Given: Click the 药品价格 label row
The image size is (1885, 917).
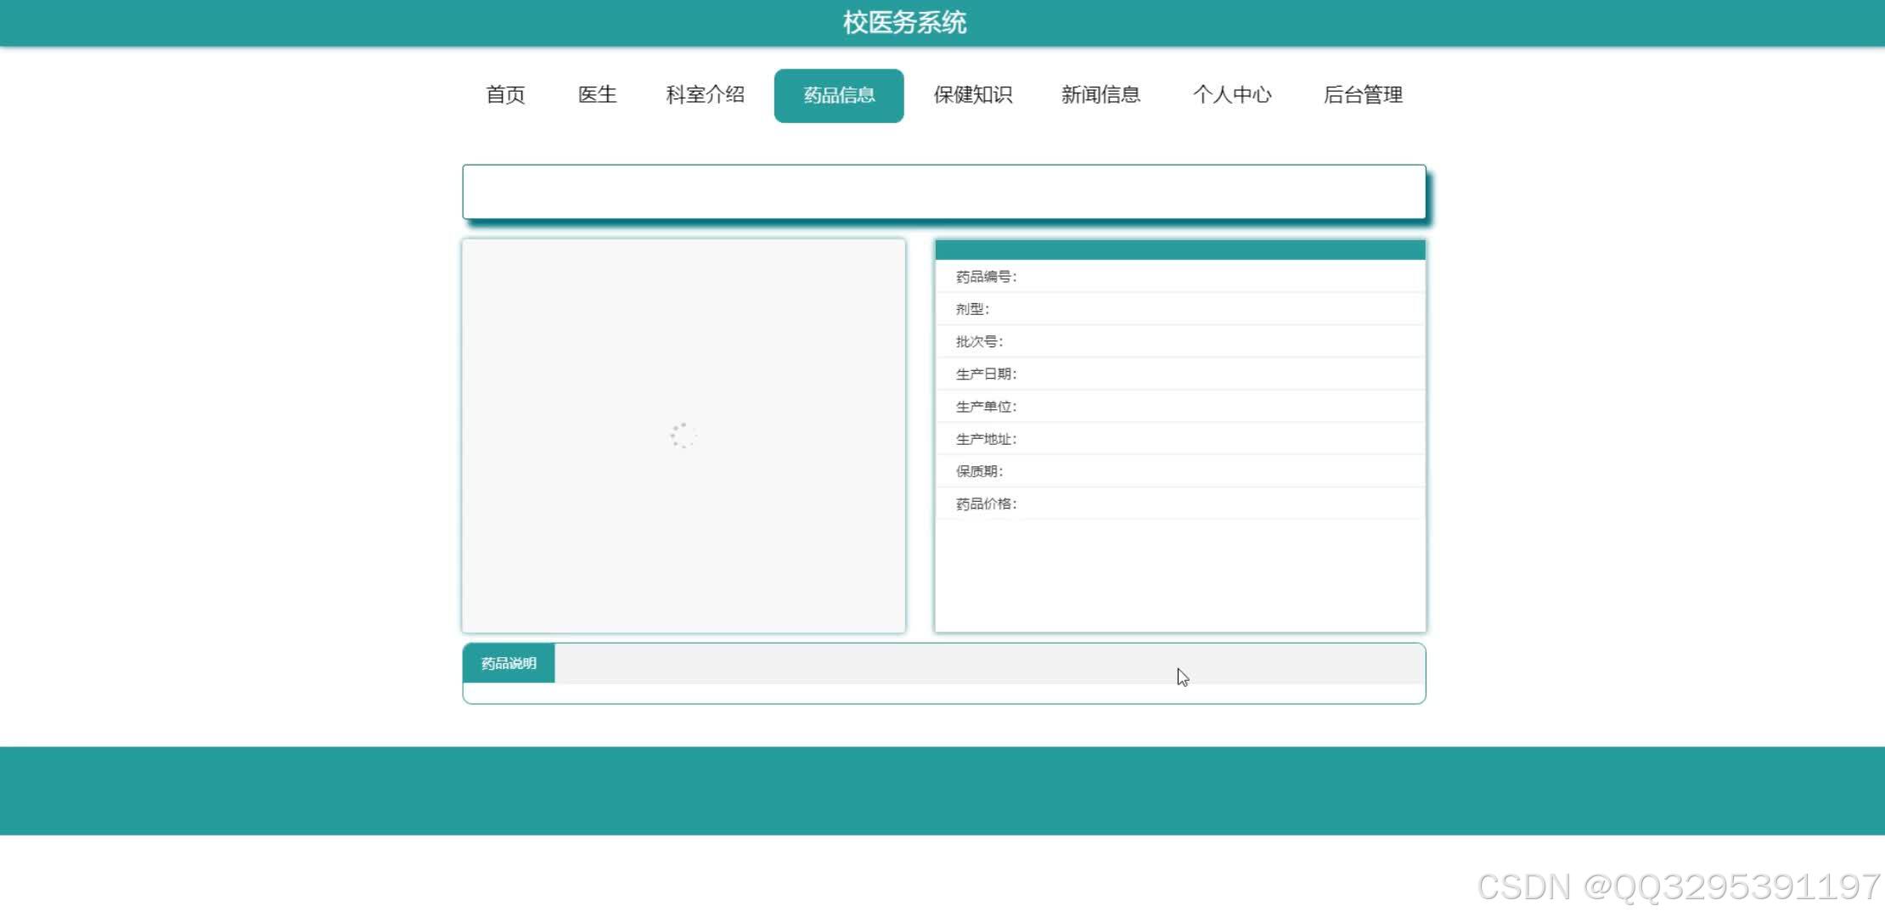Looking at the screenshot, I should tap(1180, 504).
